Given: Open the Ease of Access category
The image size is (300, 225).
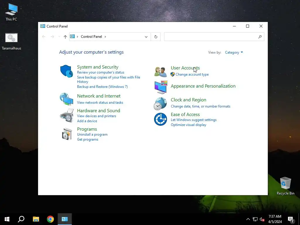Looking at the screenshot, I should [x=185, y=115].
